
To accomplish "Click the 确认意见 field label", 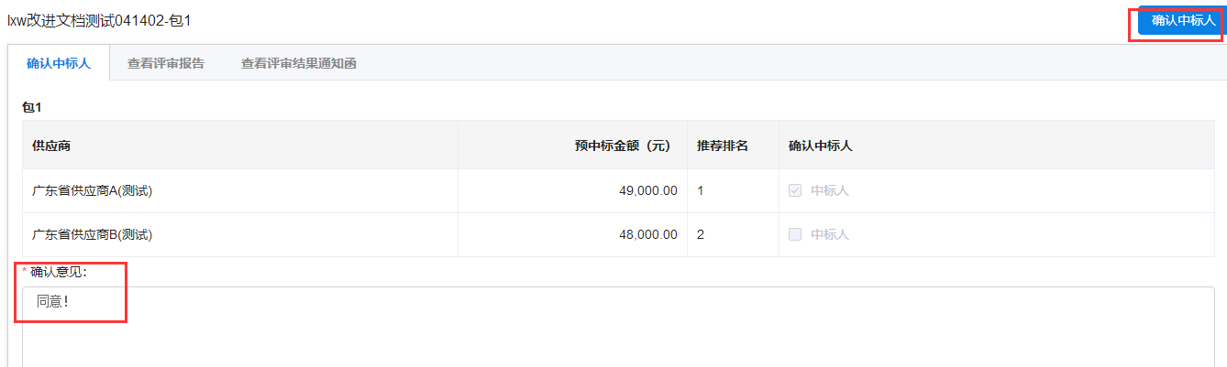I will coord(59,271).
